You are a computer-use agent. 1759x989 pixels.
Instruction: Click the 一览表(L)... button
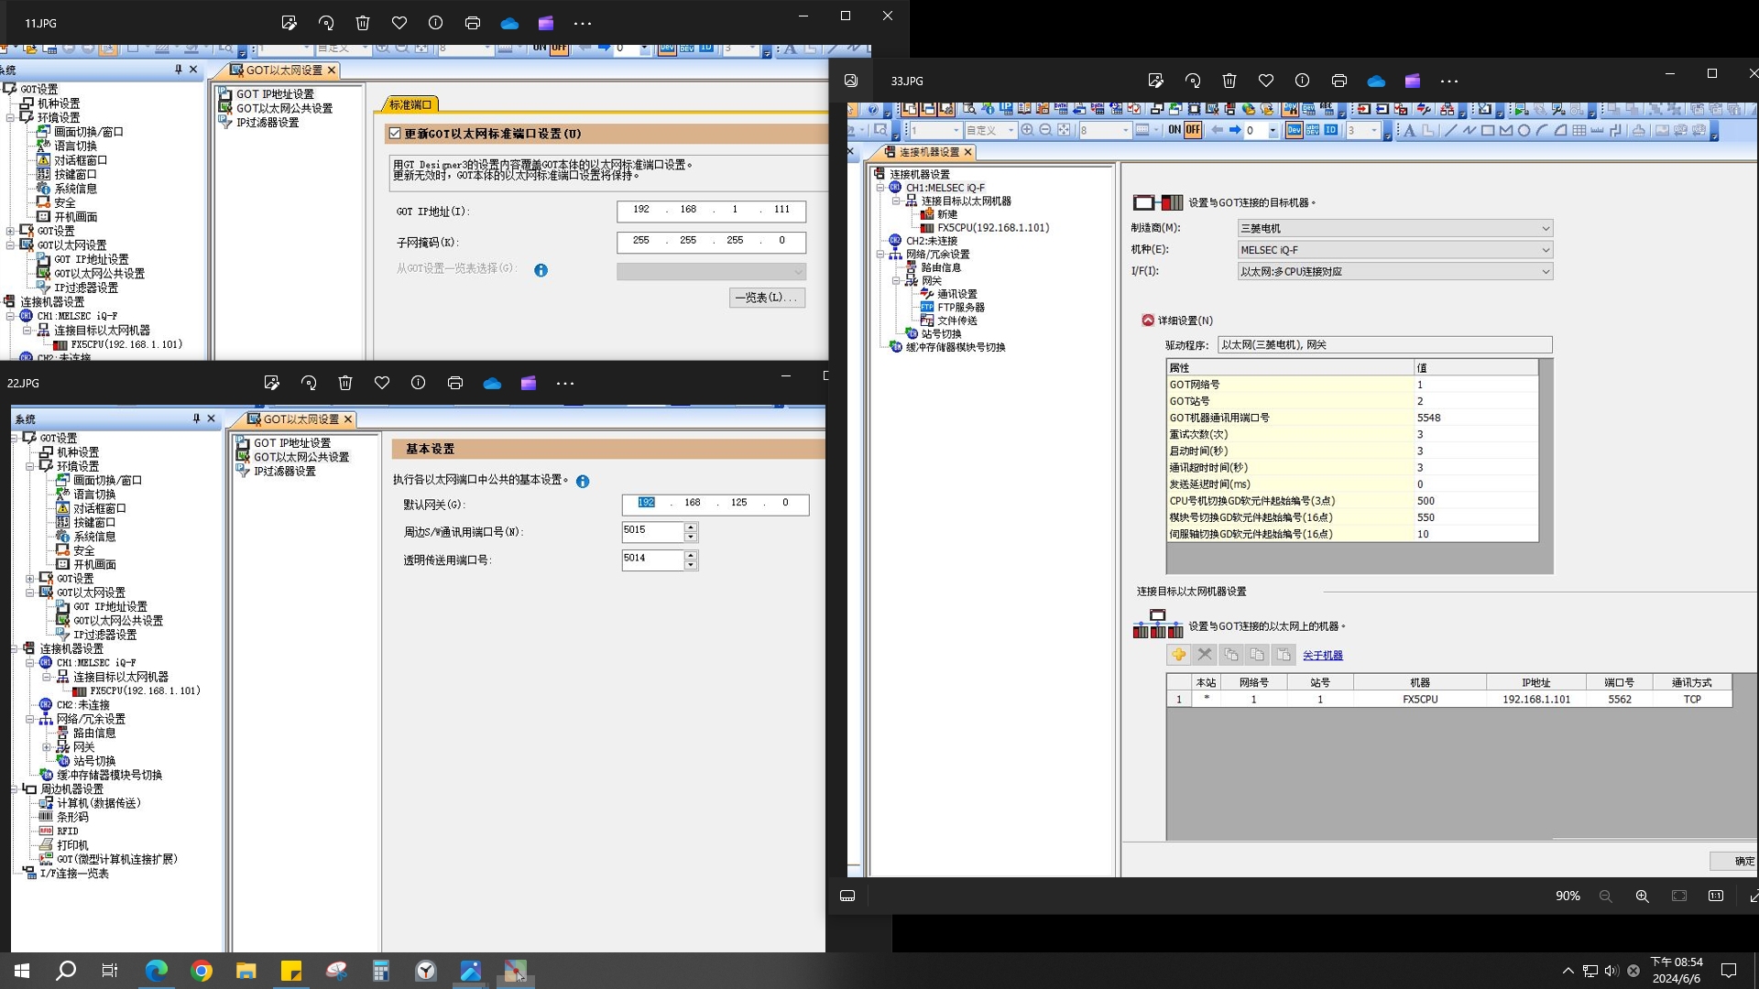767,298
